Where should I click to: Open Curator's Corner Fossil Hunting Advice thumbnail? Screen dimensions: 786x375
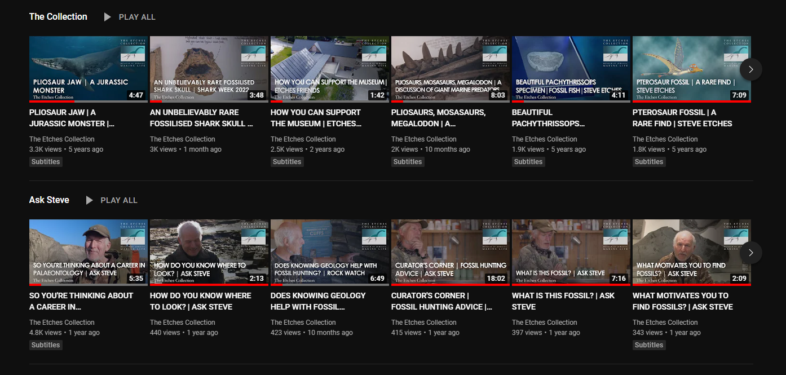(451, 253)
